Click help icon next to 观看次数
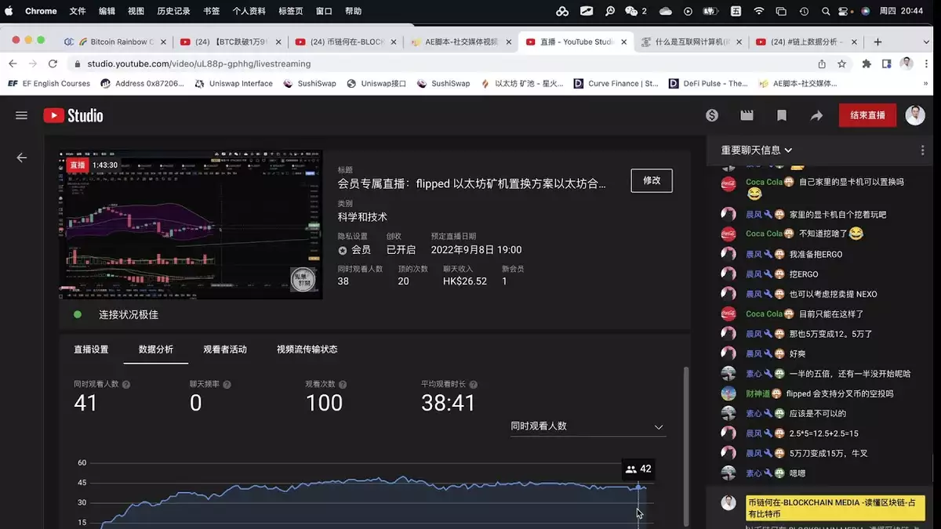The height and width of the screenshot is (529, 941). click(343, 385)
